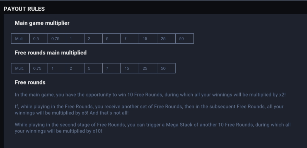307x148 pixels.
Task: Click the 25 cell in main game table
Action: coord(166,39)
